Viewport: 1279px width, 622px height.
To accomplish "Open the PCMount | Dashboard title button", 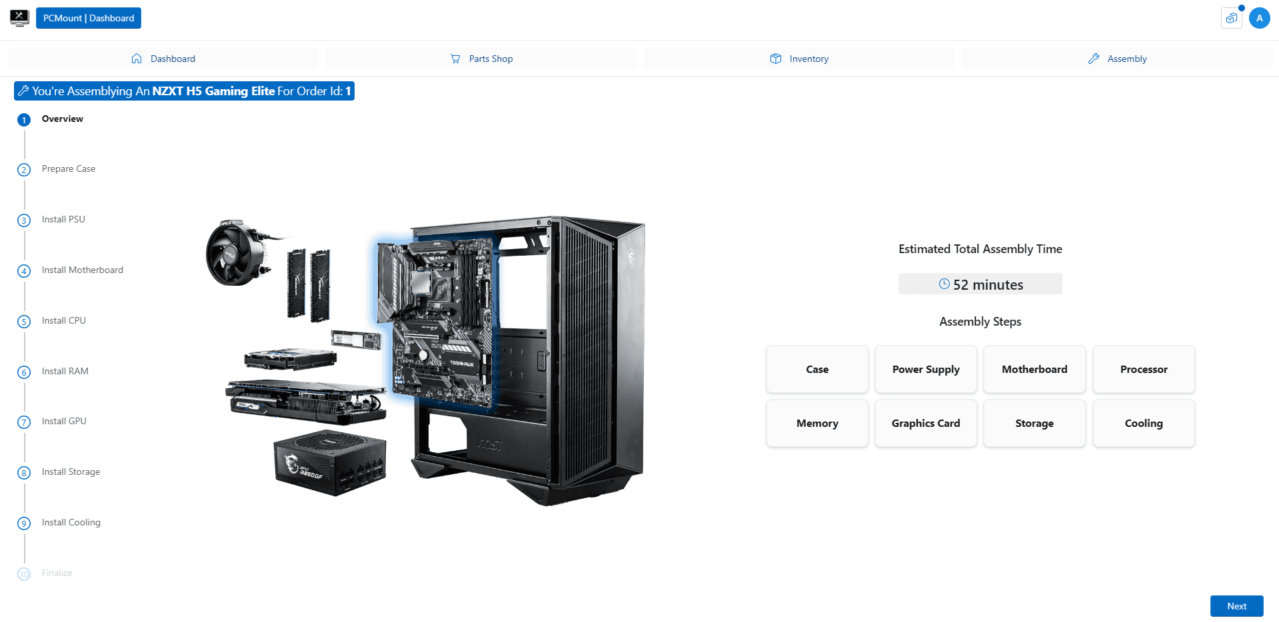I will [x=89, y=18].
